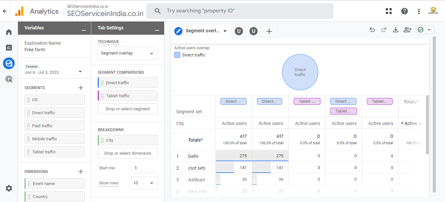Open Admin settings gear icon
The height and width of the screenshot is (202, 445).
coord(9,188)
